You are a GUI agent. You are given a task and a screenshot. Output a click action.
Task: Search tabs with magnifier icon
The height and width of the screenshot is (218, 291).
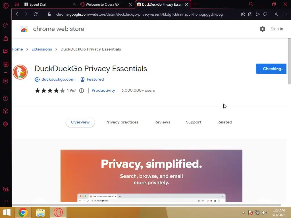click(x=251, y=4)
